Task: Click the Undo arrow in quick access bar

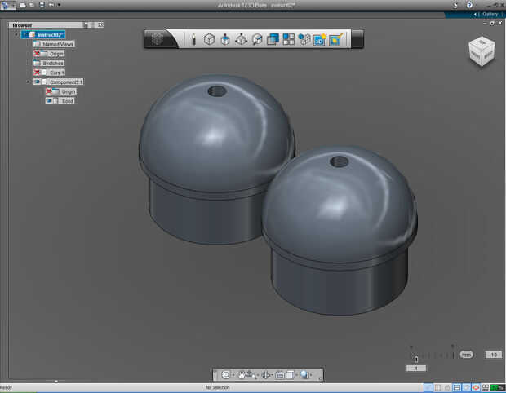Action: (x=51, y=5)
